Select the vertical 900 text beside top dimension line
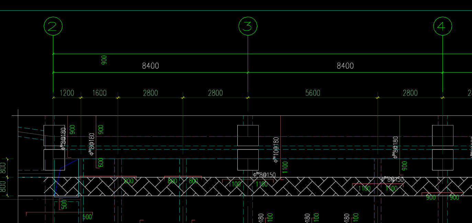This screenshot has height=223, width=472. coord(104,60)
